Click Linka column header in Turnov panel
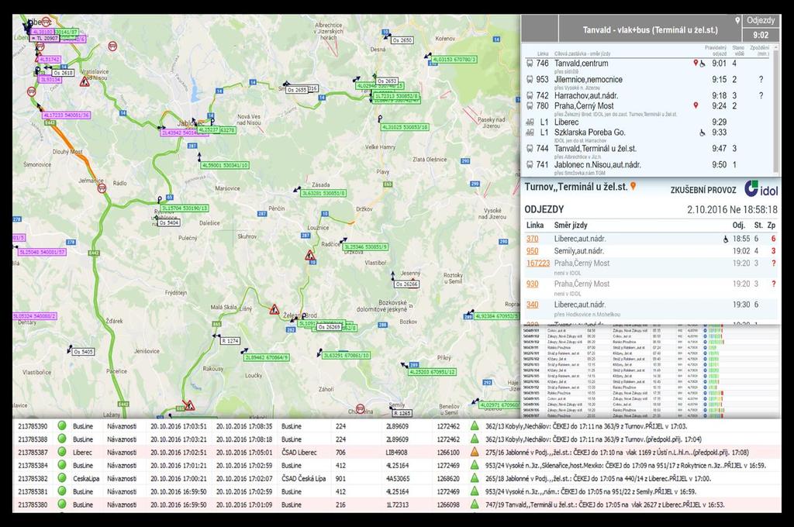The width and height of the screenshot is (794, 527). click(x=535, y=226)
